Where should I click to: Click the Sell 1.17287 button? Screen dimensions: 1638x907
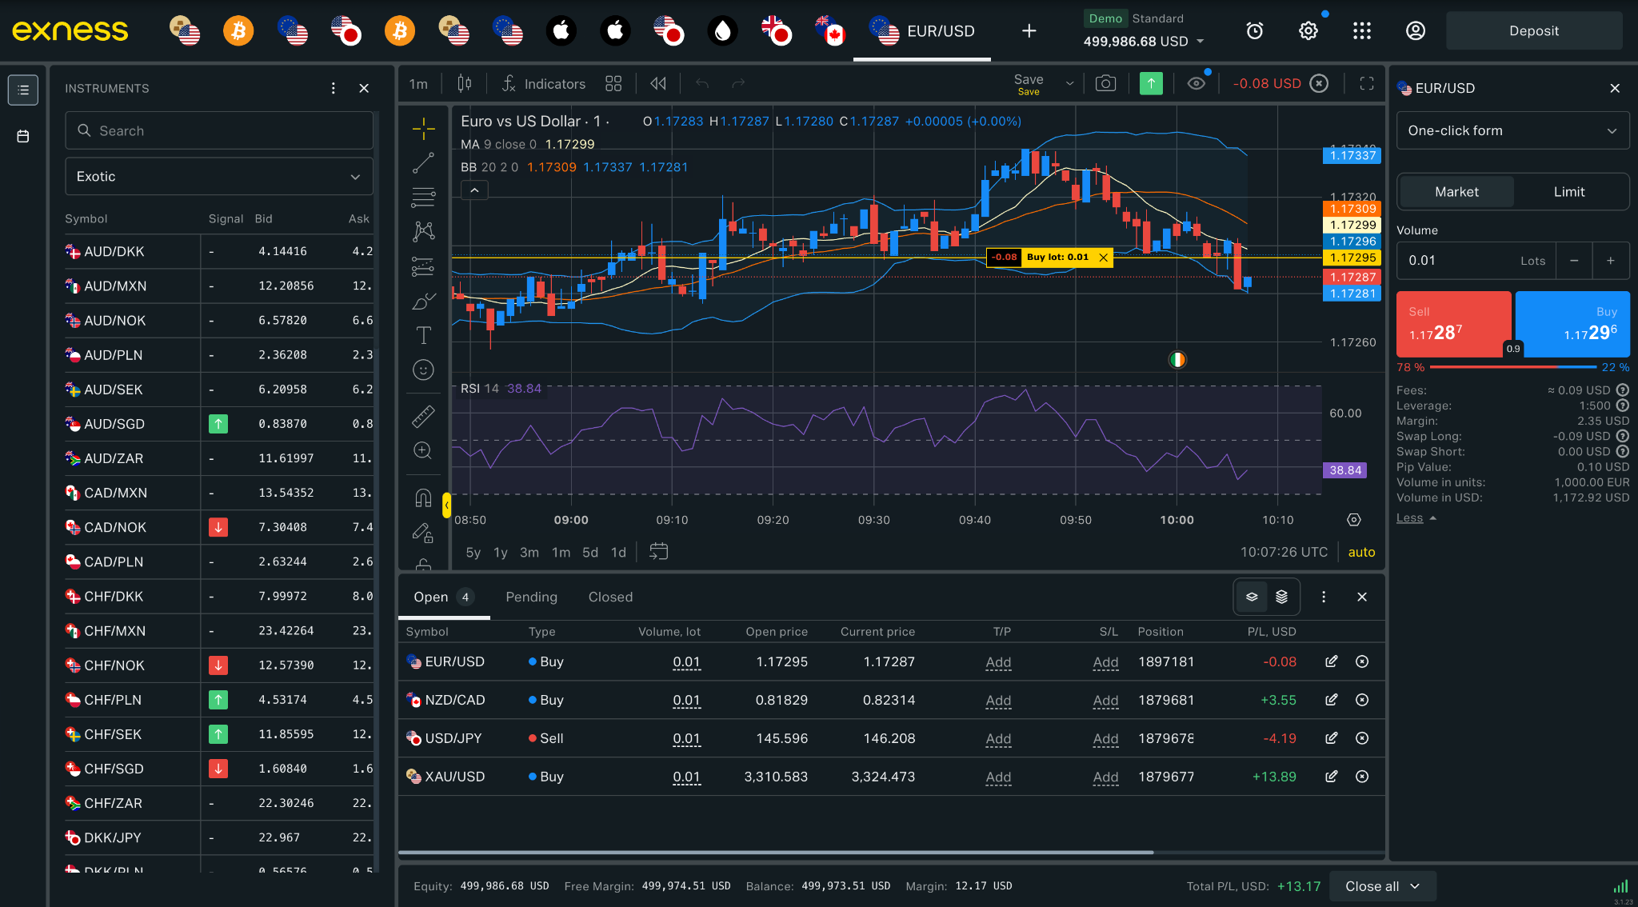pyautogui.click(x=1453, y=324)
